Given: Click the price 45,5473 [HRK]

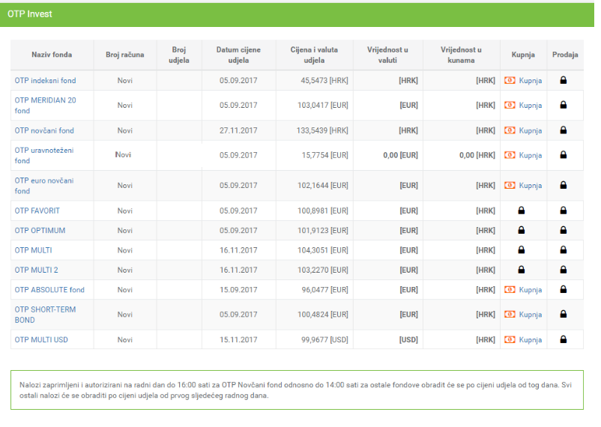Looking at the screenshot, I should 324,80.
